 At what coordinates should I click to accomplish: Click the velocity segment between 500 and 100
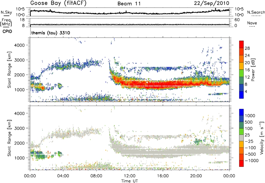[241, 125]
